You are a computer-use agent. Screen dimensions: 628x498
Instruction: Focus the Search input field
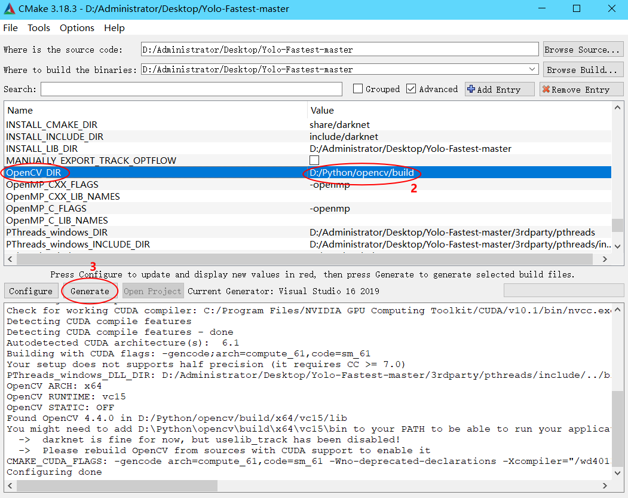pos(191,89)
